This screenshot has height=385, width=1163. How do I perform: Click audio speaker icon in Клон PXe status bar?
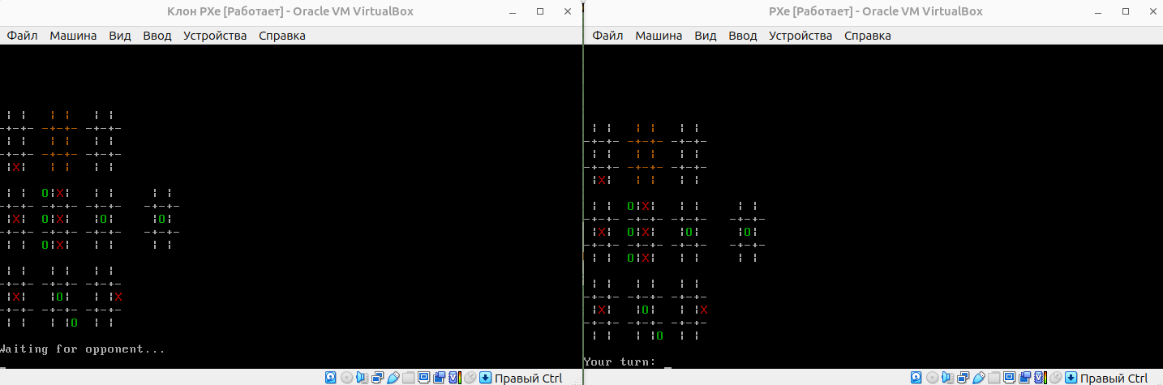pyautogui.click(x=362, y=378)
